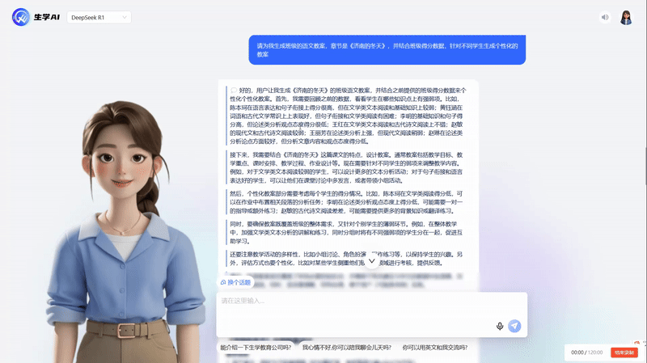The width and height of the screenshot is (647, 363).
Task: Select suggestion 能介绍一下生学教育公司吗
Action: (256, 348)
